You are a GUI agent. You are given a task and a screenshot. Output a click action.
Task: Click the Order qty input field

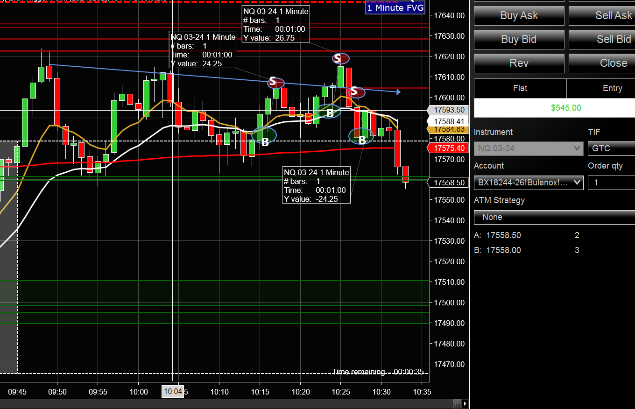(x=611, y=183)
